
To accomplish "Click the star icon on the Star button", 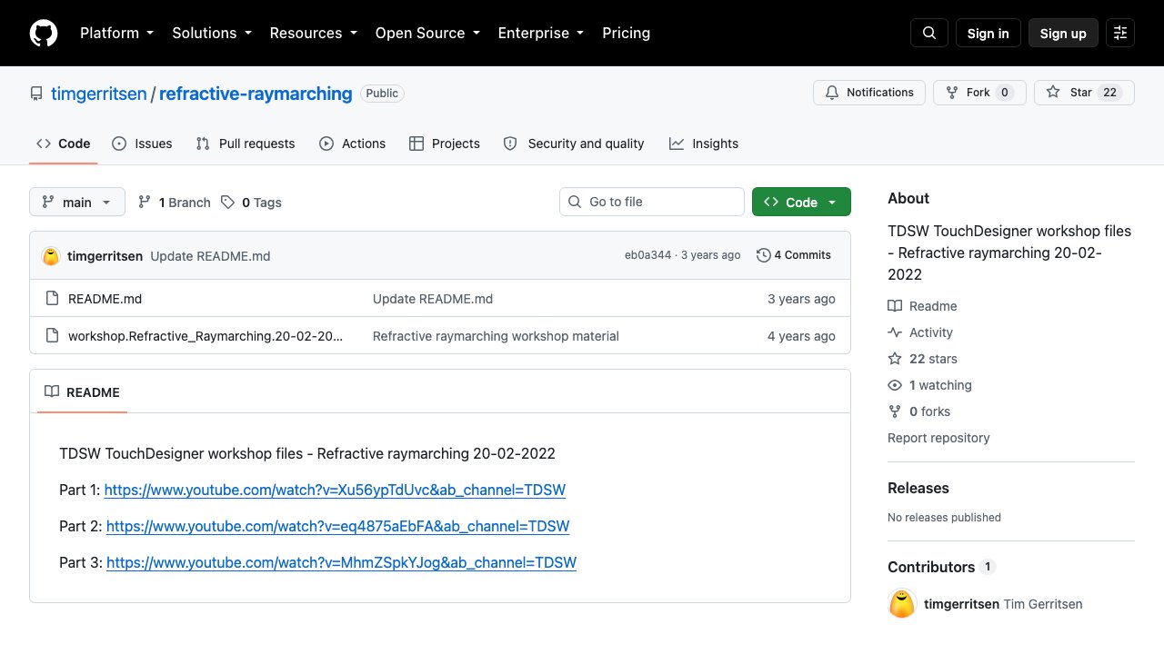I will (1053, 93).
